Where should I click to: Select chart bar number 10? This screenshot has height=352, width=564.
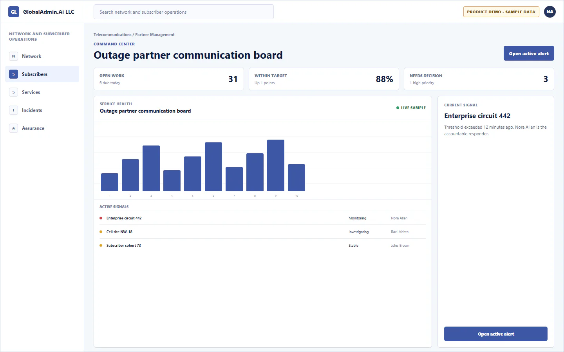[296, 178]
